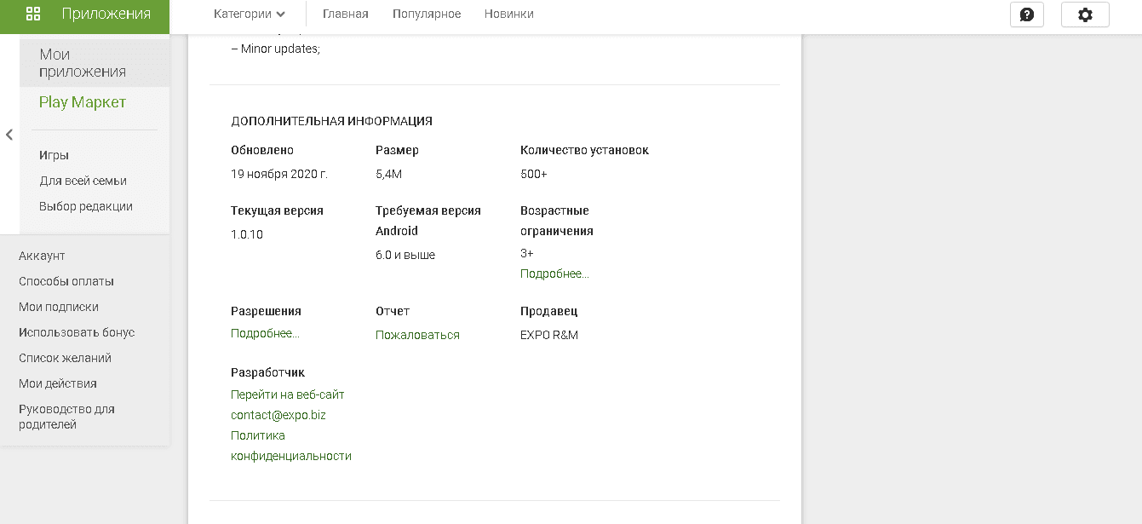This screenshot has height=524, width=1142.
Task: Open Список желаний in sidebar
Action: pos(65,358)
